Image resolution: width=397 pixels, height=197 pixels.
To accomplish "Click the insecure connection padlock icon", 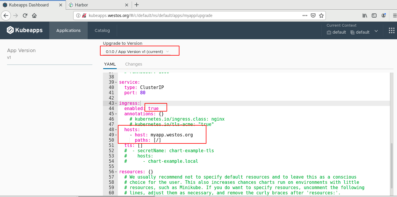I will 84,16.
